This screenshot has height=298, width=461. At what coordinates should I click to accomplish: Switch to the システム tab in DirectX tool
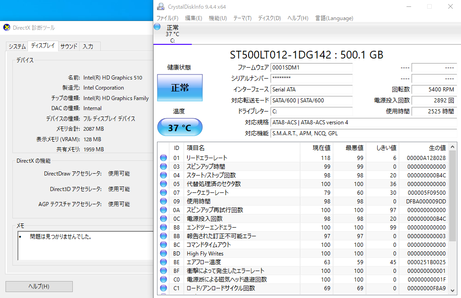pos(17,46)
